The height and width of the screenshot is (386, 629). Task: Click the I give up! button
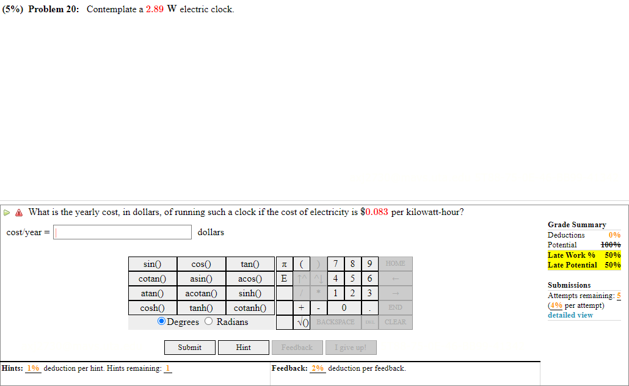click(351, 347)
